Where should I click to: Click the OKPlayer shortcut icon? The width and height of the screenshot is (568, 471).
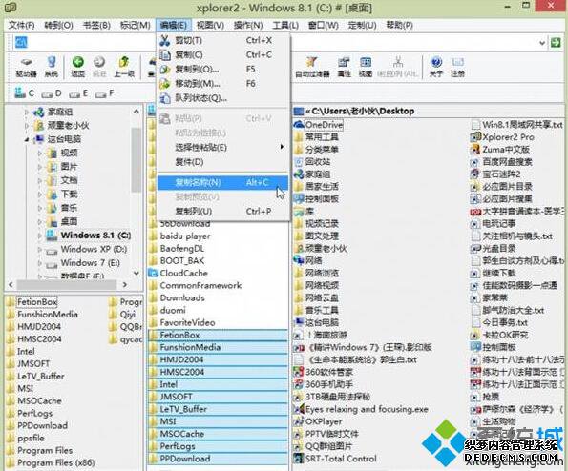pos(299,421)
